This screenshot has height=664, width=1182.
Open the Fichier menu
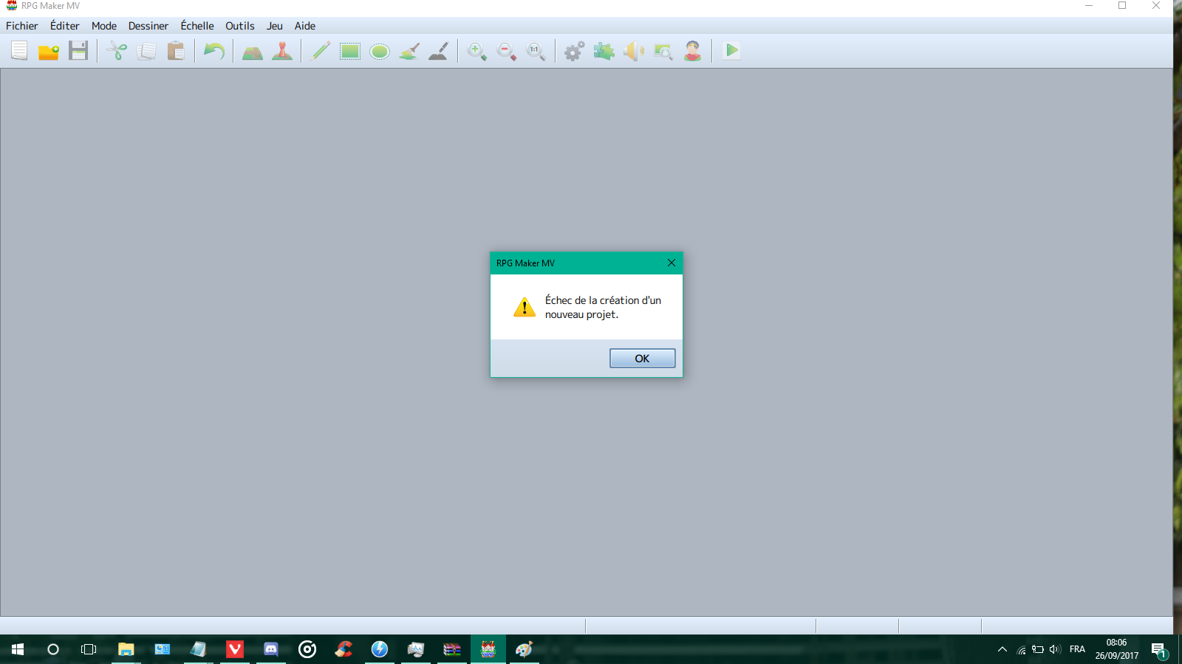[x=22, y=26]
